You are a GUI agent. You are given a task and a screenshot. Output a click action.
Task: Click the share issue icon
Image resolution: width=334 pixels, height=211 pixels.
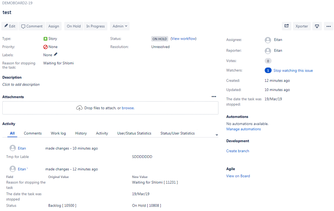287,26
